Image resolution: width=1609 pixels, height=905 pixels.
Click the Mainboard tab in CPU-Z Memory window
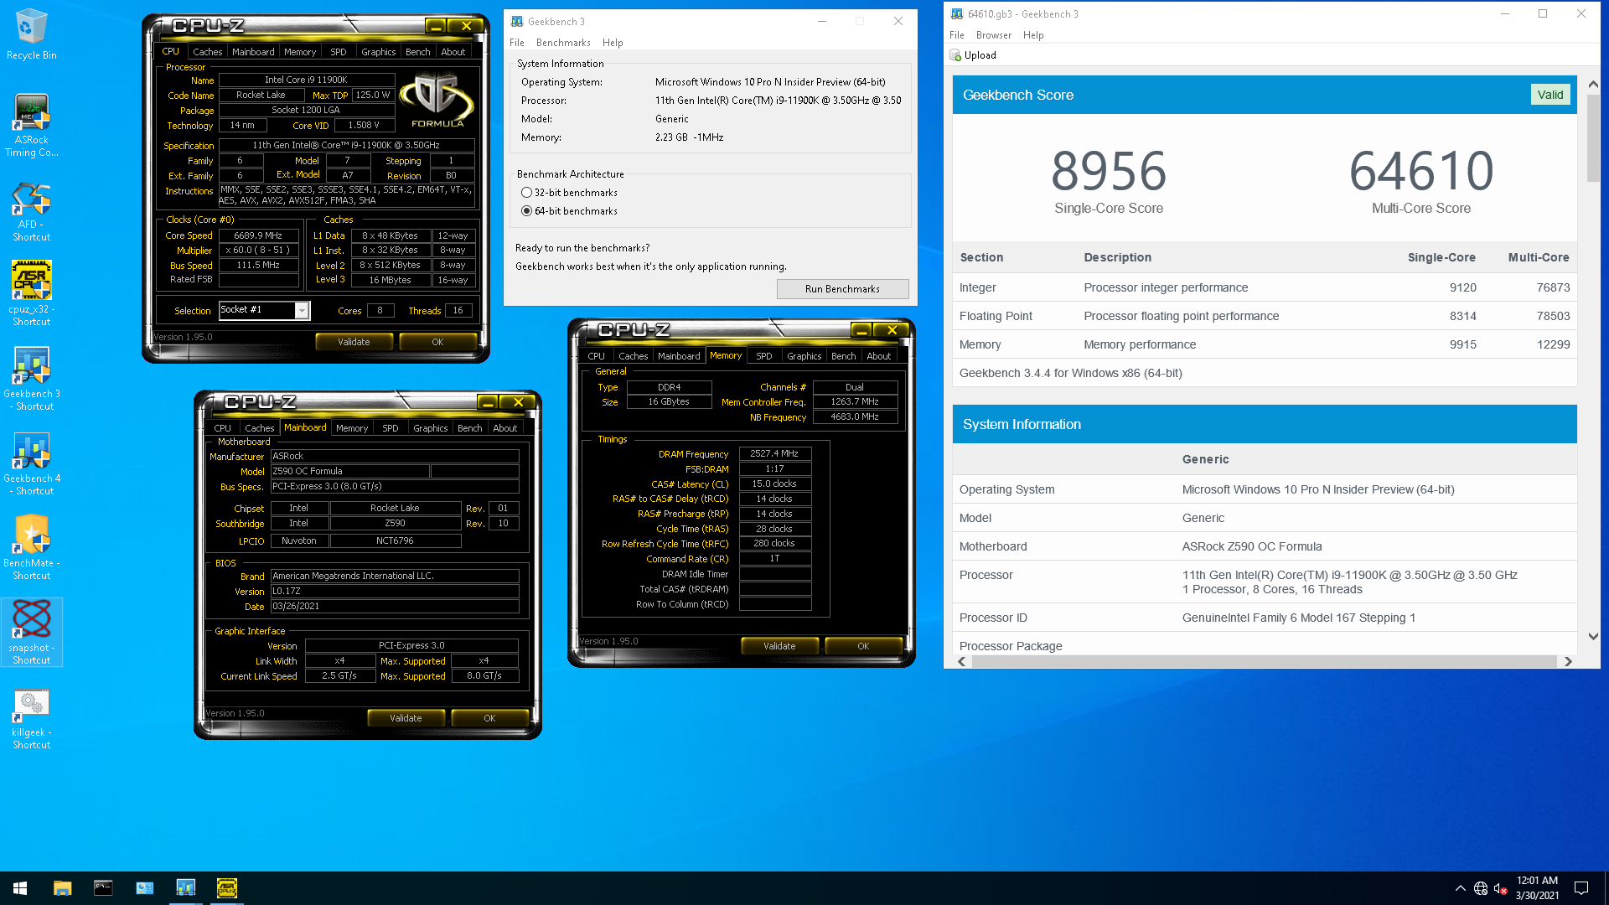[x=678, y=356]
